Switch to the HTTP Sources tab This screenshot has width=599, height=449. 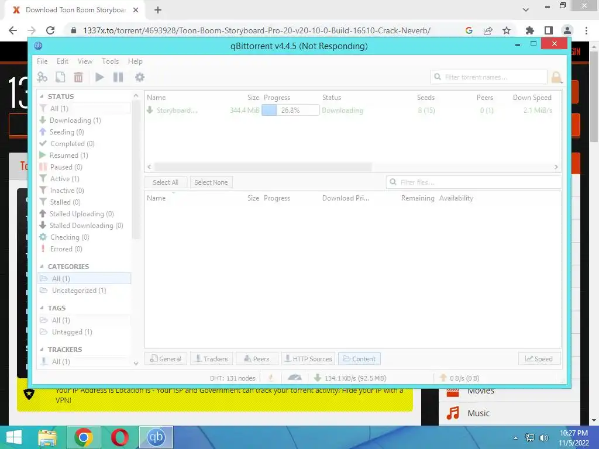click(x=308, y=359)
